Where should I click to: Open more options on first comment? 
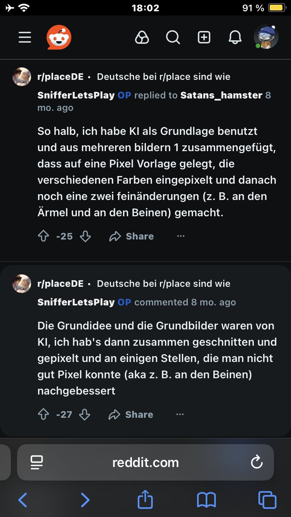tap(181, 236)
